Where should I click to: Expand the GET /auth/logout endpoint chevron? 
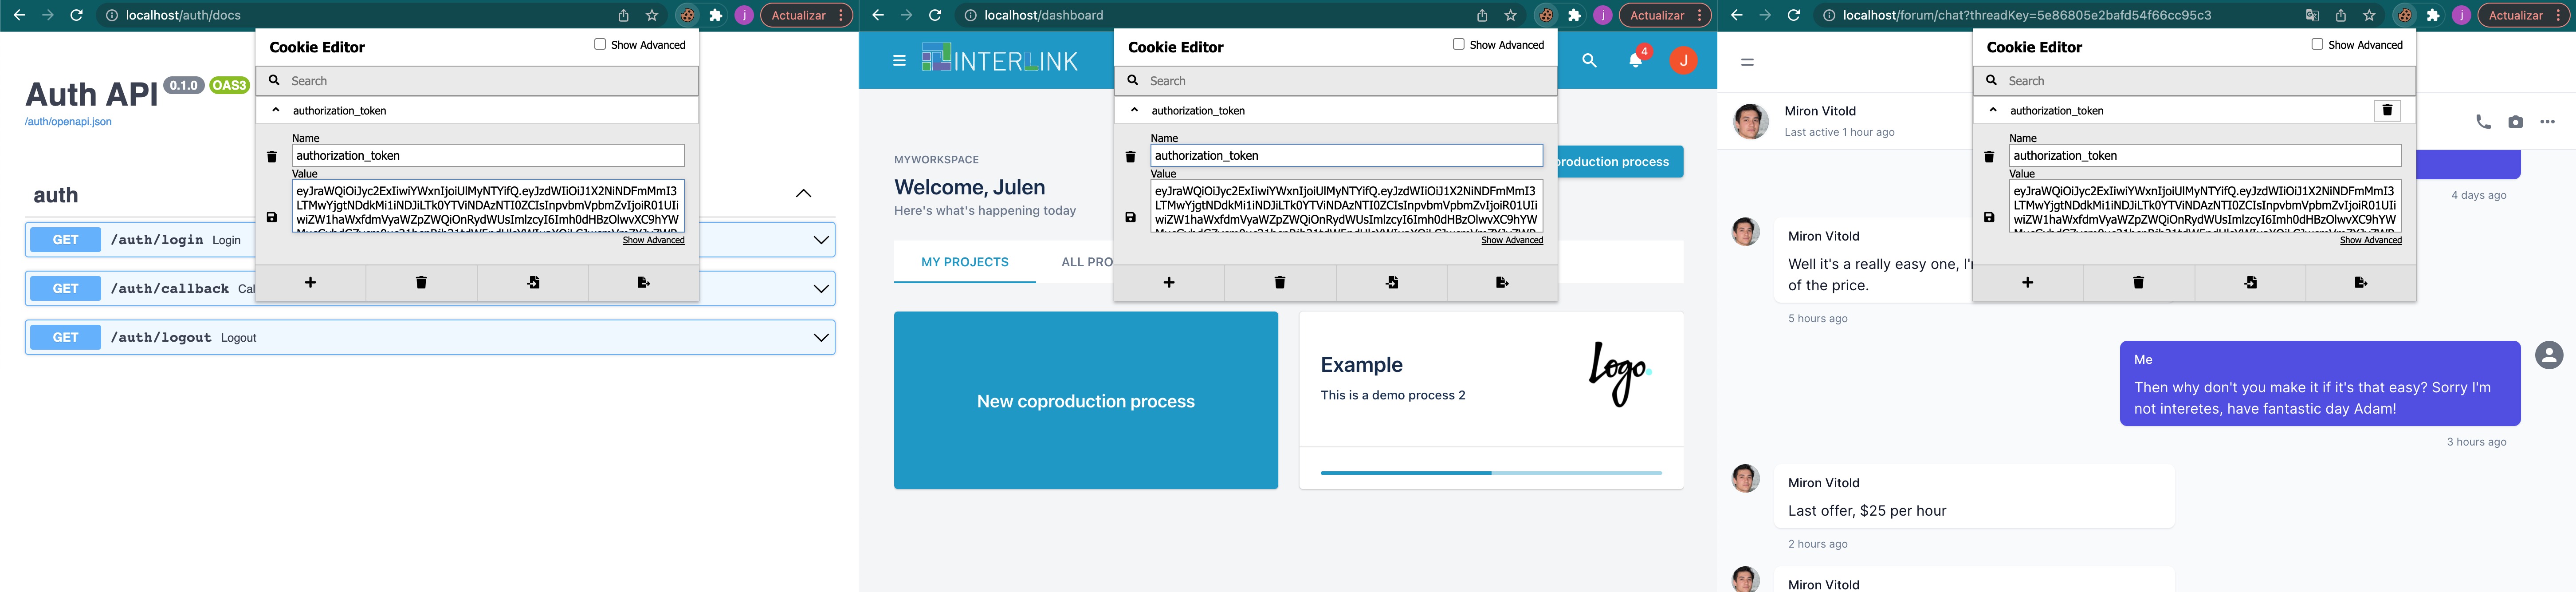821,338
